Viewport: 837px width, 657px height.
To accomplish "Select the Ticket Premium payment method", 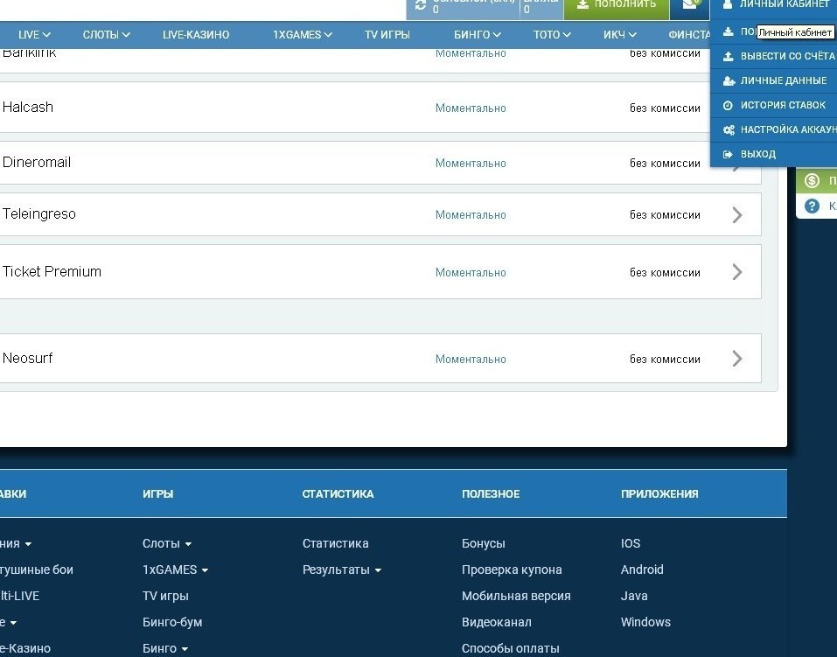I will tap(380, 272).
